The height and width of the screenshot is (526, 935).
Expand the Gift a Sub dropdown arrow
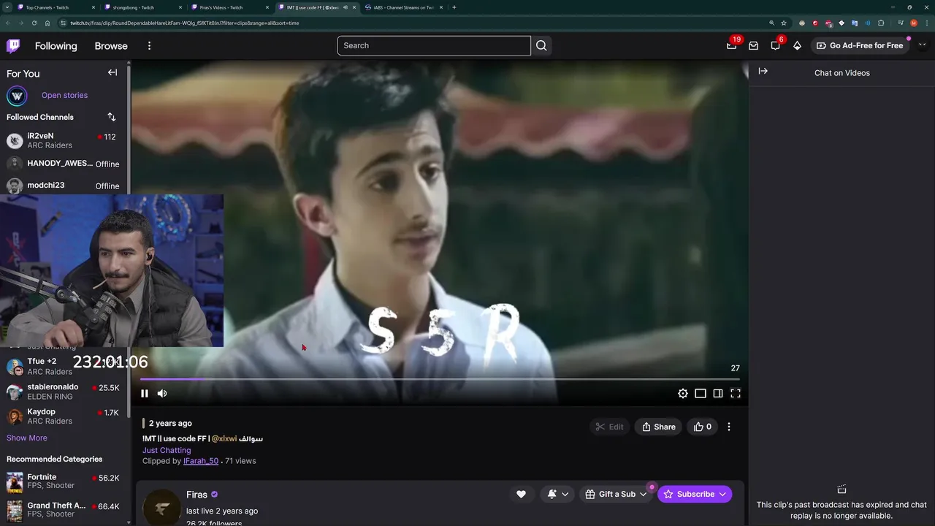644,495
